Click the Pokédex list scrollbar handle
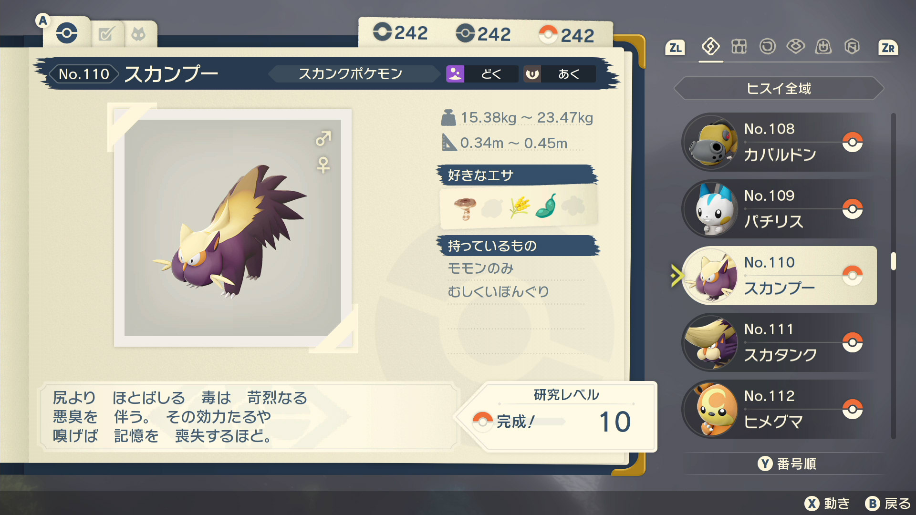916x515 pixels. (893, 261)
